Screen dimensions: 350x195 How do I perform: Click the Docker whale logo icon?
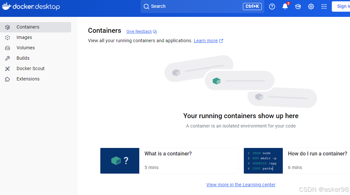click(x=6, y=6)
